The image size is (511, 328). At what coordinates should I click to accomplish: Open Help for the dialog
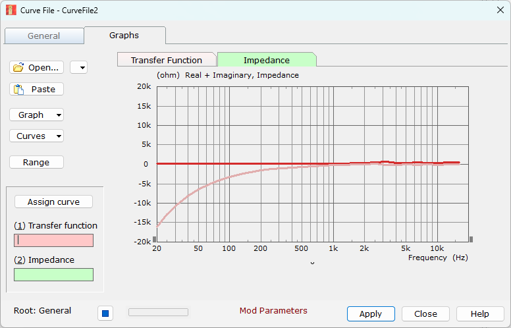pyautogui.click(x=480, y=314)
